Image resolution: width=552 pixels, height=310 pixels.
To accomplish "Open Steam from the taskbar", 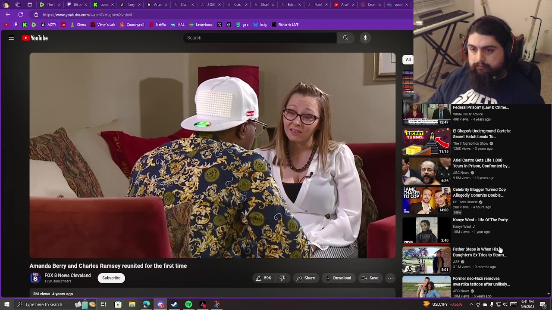I will [175, 304].
